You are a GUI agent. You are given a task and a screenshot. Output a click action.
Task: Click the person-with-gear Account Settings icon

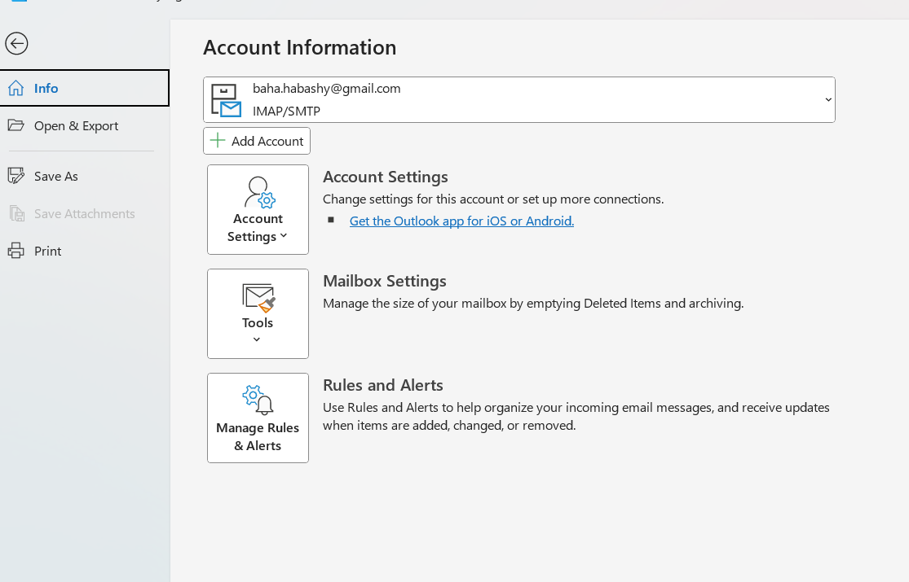[x=259, y=192]
